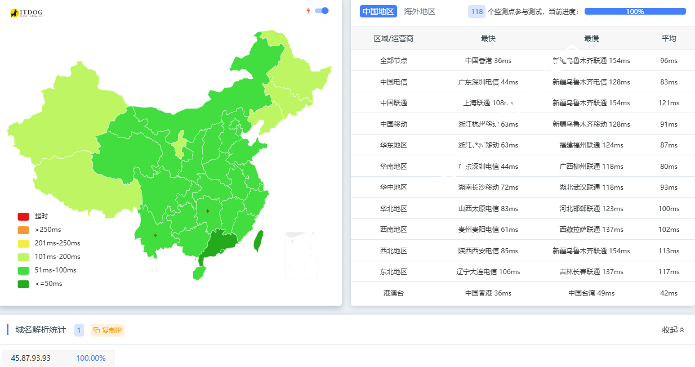
Task: Click 吉林长春联通 137ms cell
Action: tap(591, 271)
